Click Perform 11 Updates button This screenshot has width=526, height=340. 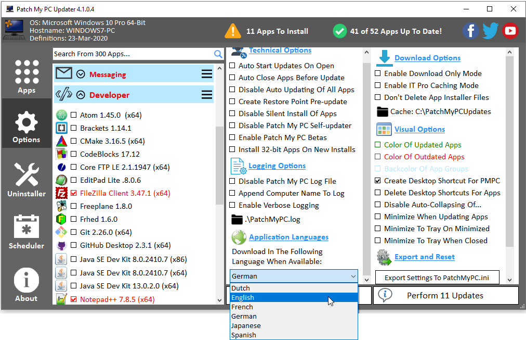point(445,295)
